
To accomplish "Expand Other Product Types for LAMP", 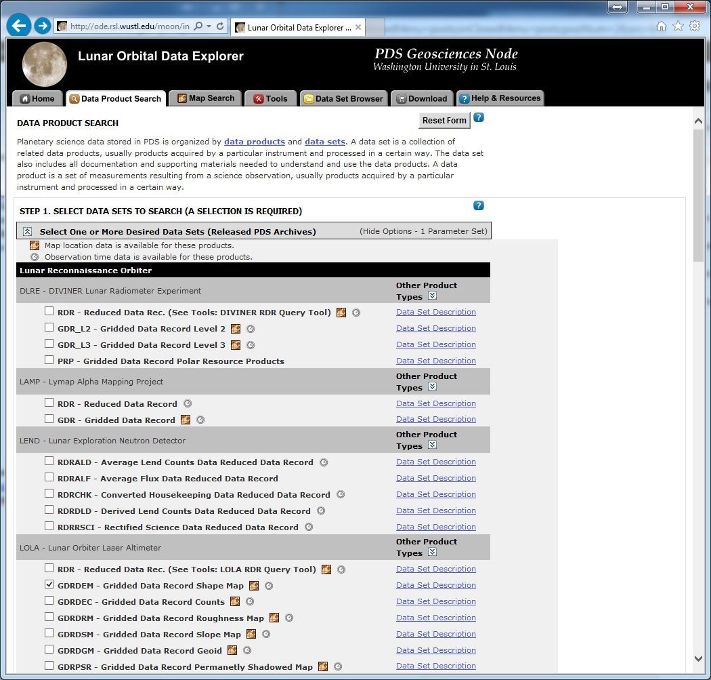I will coord(432,386).
